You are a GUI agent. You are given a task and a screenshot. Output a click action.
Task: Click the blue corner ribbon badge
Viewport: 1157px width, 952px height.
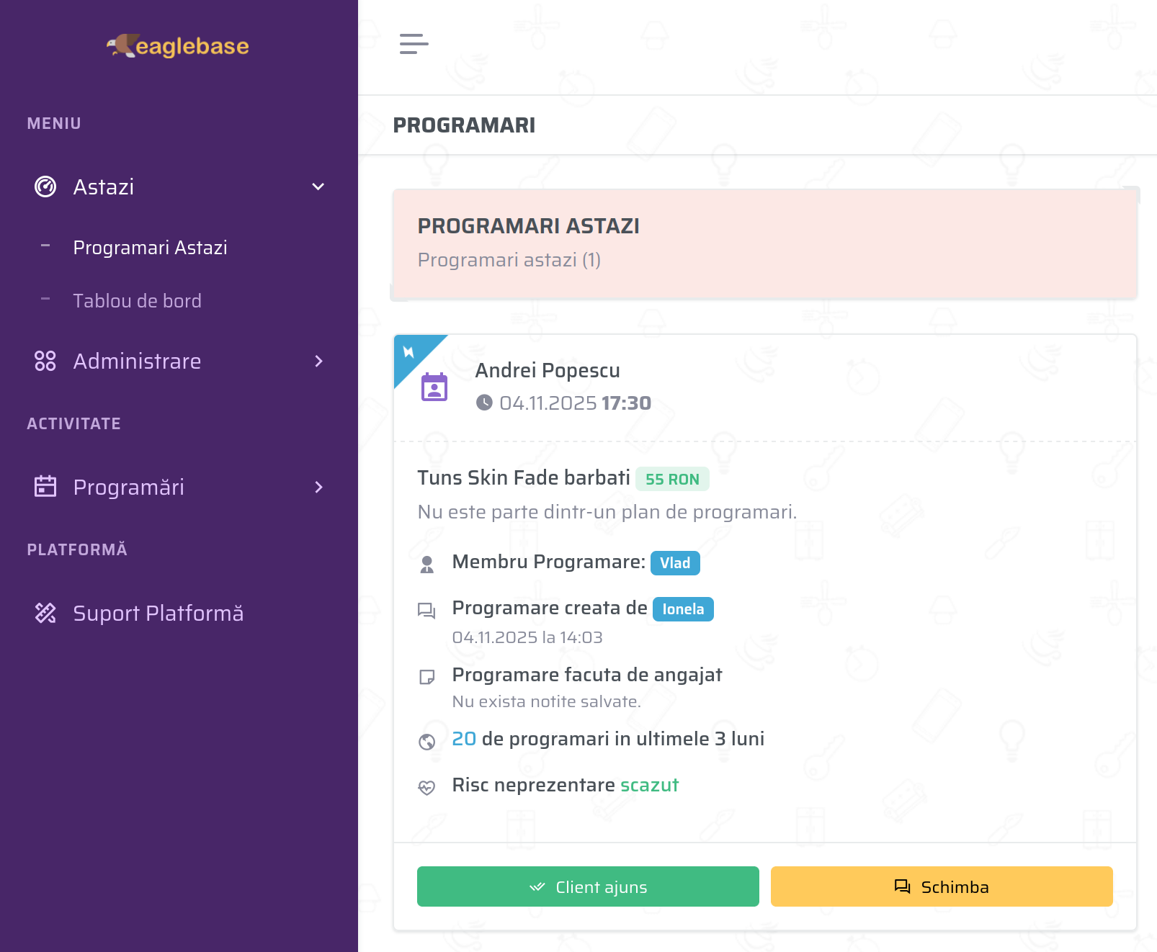coord(411,352)
